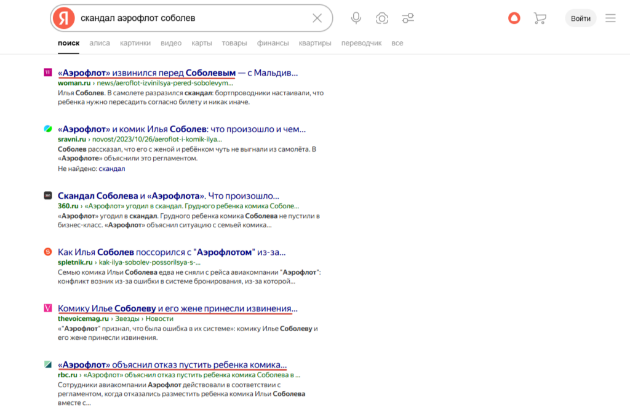
Task: Start voice search with microphone icon
Action: point(356,18)
